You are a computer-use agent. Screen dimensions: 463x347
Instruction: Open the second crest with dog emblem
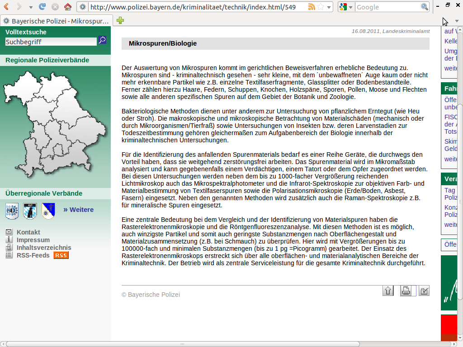[x=30, y=211]
